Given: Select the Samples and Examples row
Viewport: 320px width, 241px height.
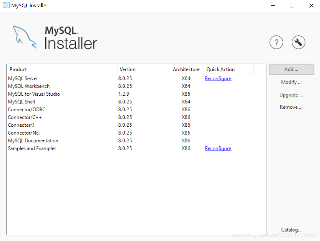Looking at the screenshot, I should (x=136, y=148).
